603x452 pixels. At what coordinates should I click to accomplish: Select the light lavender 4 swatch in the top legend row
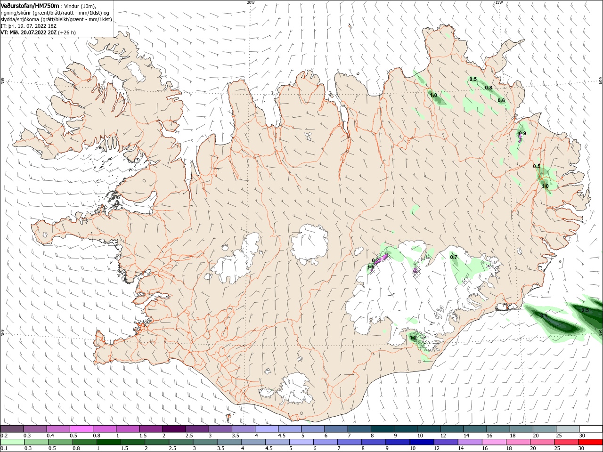[x=267, y=429]
